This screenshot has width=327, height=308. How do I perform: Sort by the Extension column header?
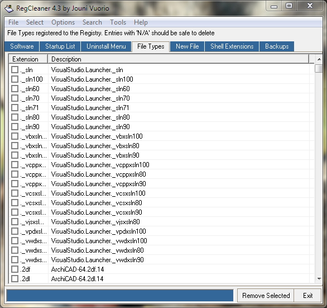28,59
